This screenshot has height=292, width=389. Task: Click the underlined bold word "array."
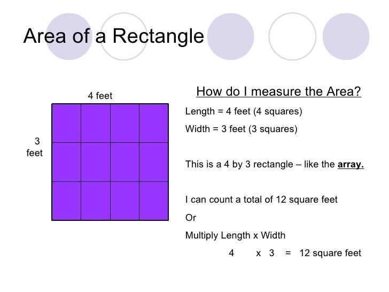tap(351, 165)
